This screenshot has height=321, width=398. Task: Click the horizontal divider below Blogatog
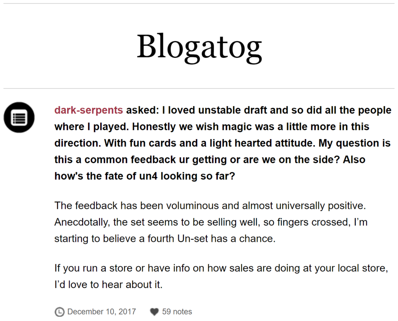click(x=199, y=88)
